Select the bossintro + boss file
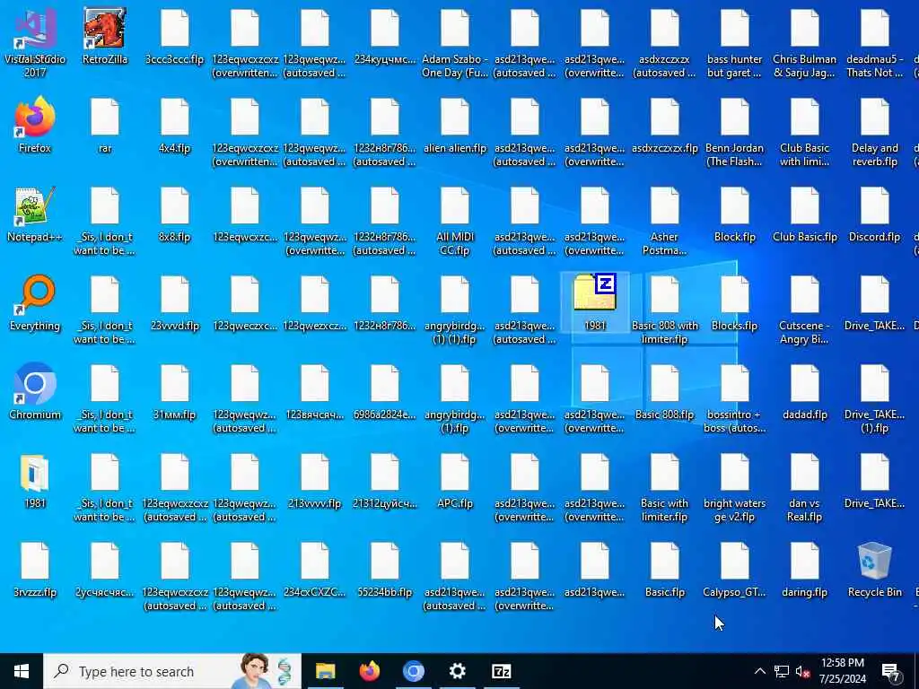Image resolution: width=919 pixels, height=689 pixels. point(735,399)
